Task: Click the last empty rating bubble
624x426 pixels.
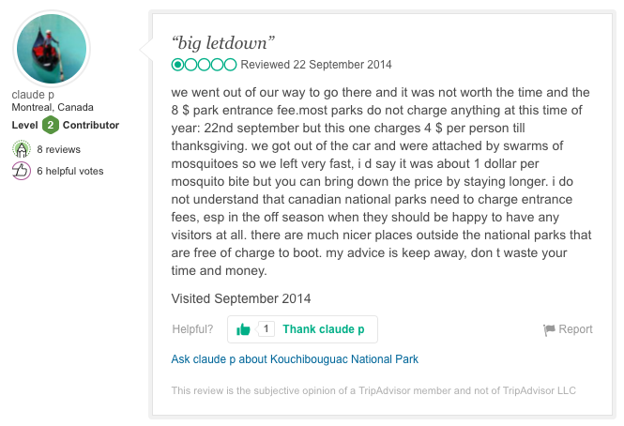Action: (x=231, y=65)
